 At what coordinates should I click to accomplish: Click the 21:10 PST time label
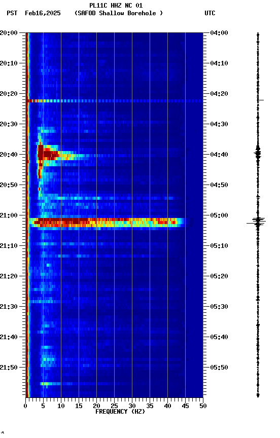(9, 246)
